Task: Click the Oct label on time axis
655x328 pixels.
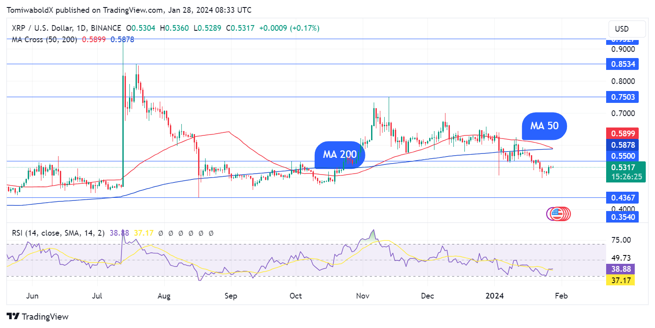Action: 296,296
